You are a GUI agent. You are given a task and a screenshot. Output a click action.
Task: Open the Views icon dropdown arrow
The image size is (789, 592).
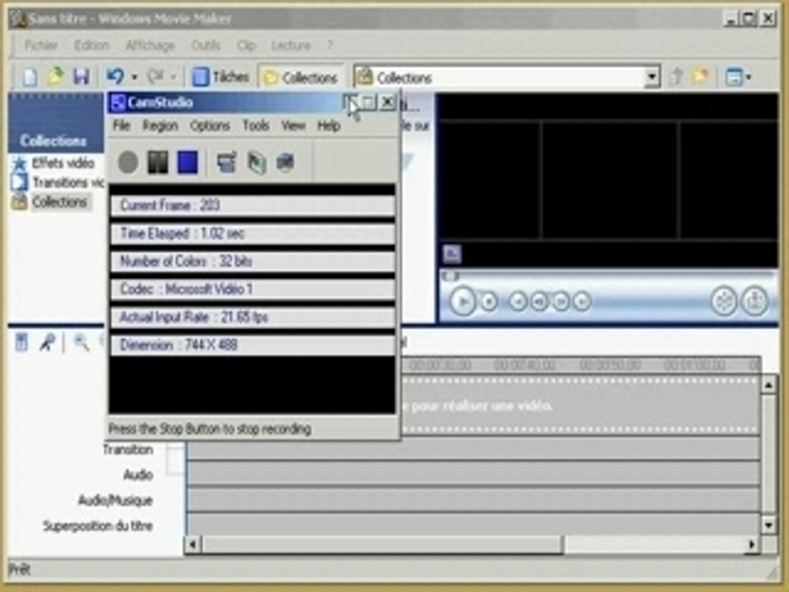pos(749,77)
